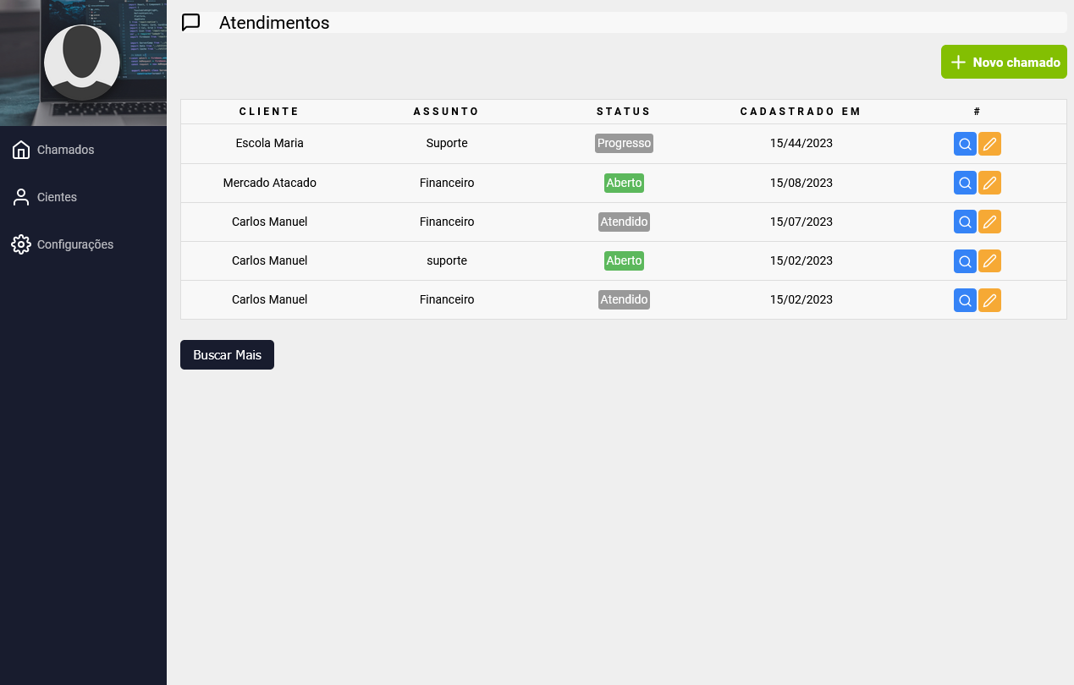Screen dimensions: 1074x685
Task: Click the chat bubble icon beside Atendimentos
Action: tap(191, 23)
